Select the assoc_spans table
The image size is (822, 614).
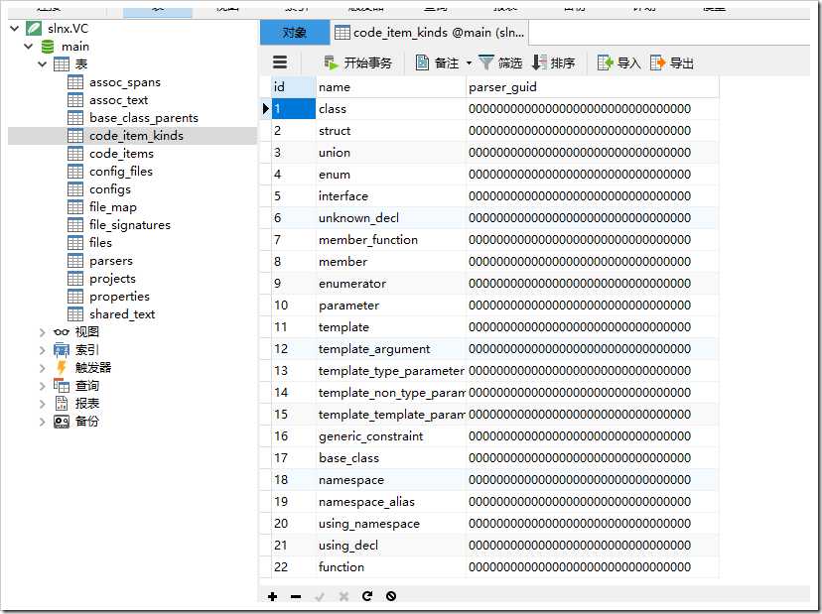click(x=125, y=82)
